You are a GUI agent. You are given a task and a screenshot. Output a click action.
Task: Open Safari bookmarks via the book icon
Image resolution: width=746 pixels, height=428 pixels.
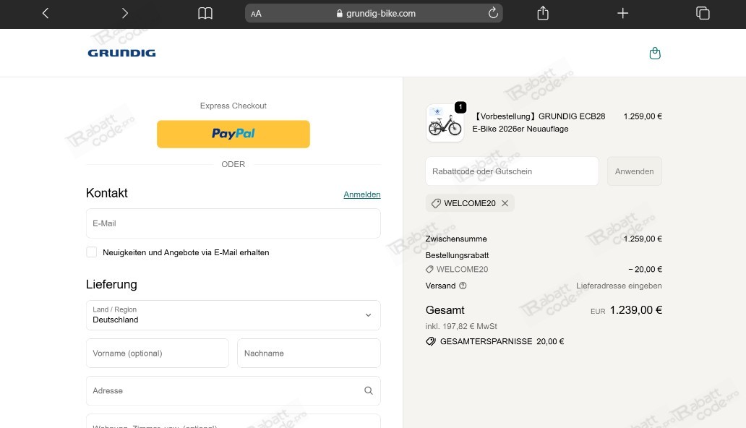pos(205,13)
